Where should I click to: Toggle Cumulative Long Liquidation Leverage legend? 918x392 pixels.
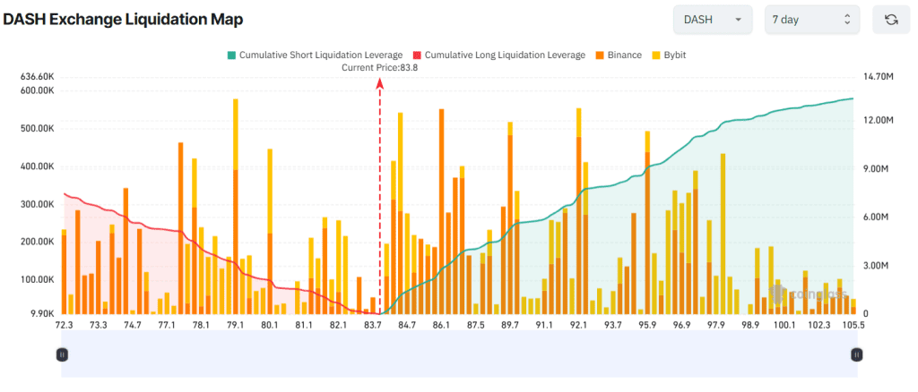(x=498, y=55)
